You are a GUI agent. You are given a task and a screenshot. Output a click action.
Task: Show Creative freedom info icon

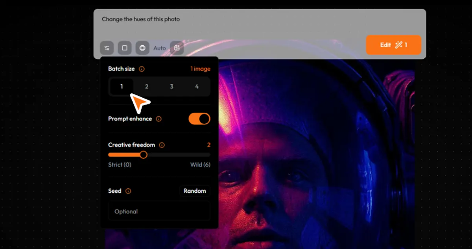[x=162, y=145]
